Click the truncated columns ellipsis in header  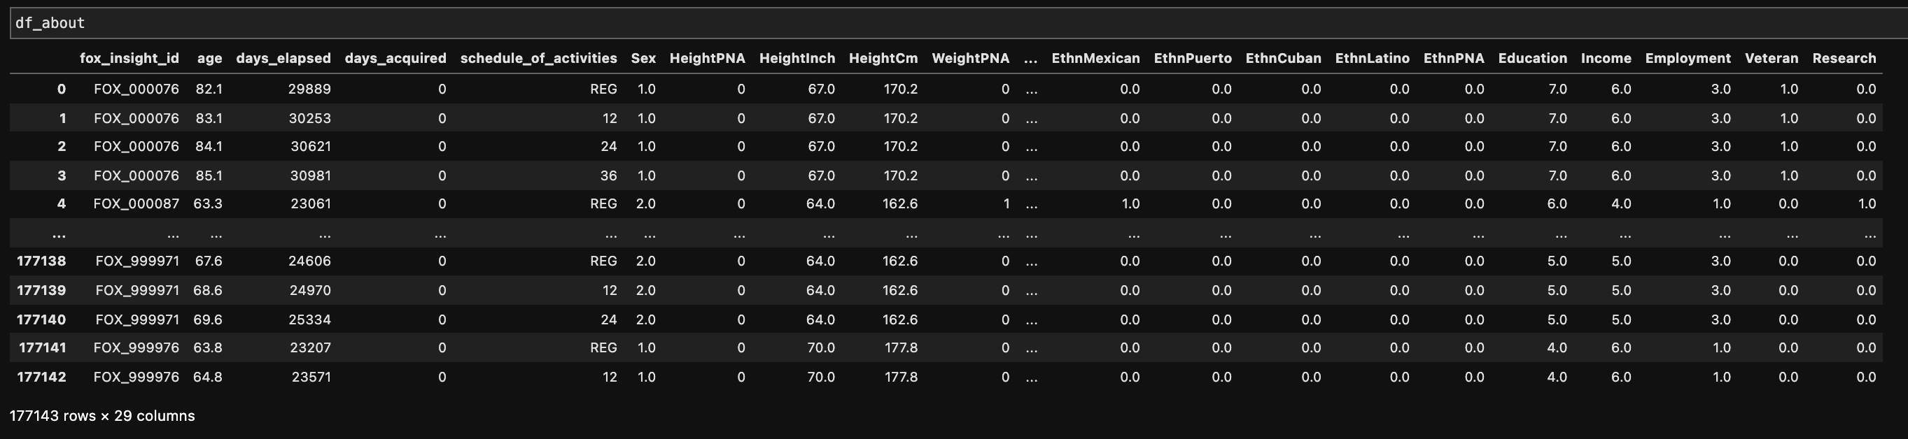1030,59
